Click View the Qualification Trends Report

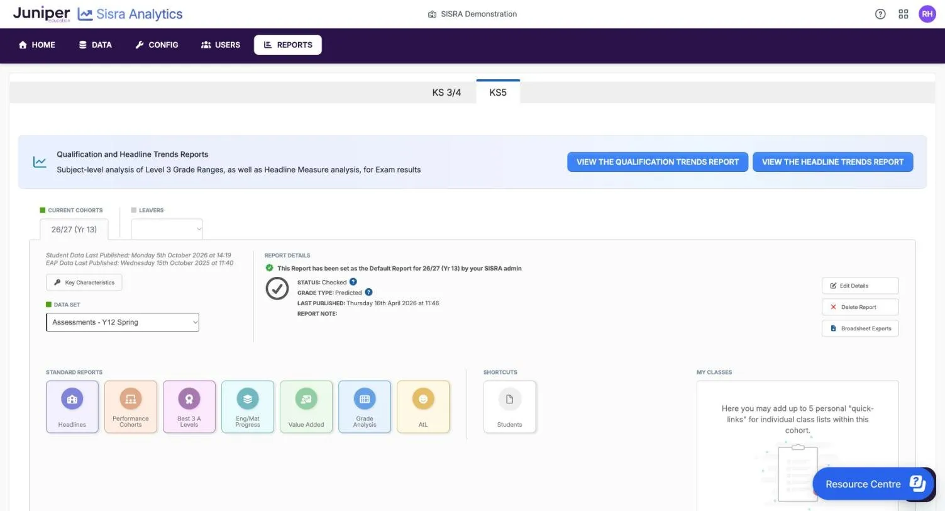(x=658, y=162)
